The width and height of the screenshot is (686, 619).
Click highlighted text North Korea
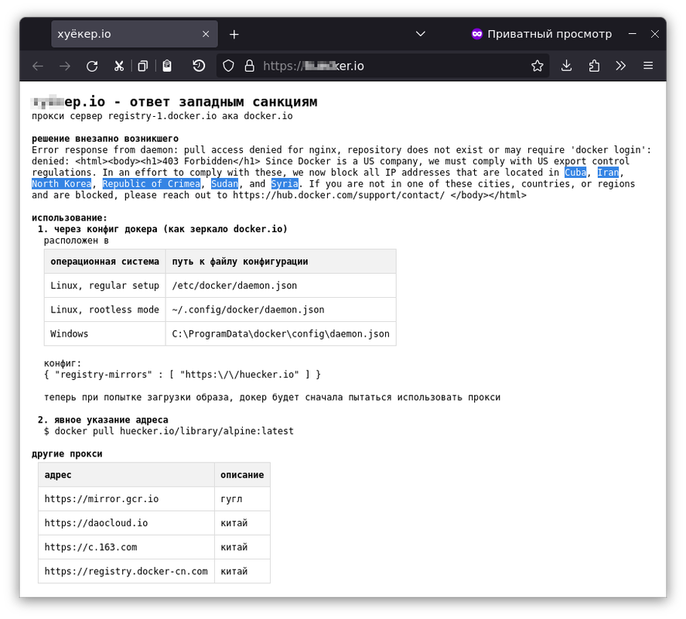[x=62, y=184]
